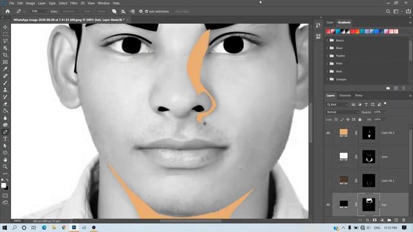Expand the Purples gradient folder

pos(327,56)
